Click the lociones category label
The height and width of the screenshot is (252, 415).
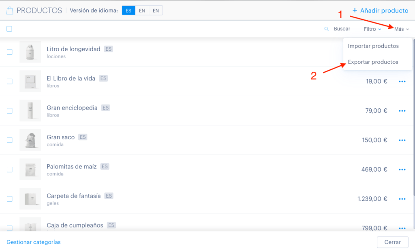point(56,56)
